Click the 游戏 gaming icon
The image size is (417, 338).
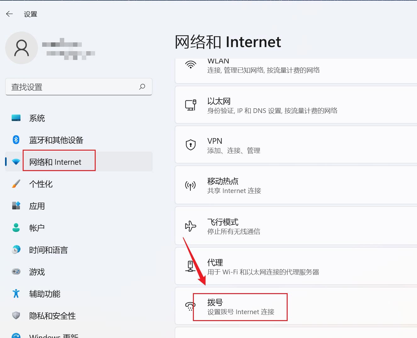[16, 272]
